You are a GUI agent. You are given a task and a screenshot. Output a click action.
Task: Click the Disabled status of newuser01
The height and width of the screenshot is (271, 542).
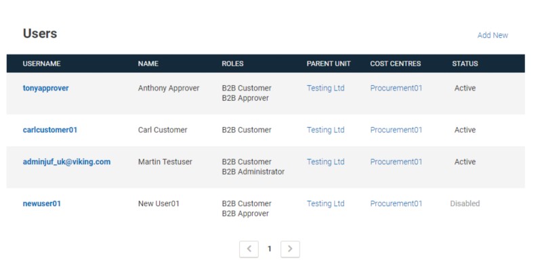[x=465, y=203]
